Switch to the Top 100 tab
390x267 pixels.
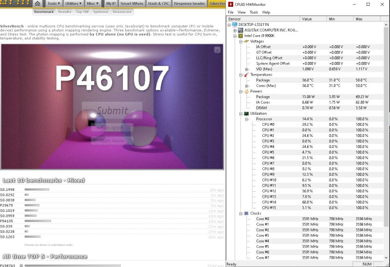pyautogui.click(x=82, y=12)
